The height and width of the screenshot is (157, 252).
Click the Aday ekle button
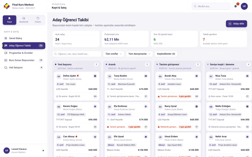pyautogui.click(x=237, y=24)
